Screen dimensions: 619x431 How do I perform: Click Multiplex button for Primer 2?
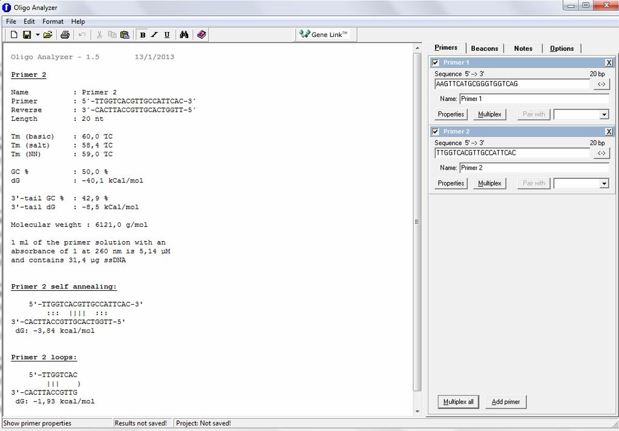(490, 183)
